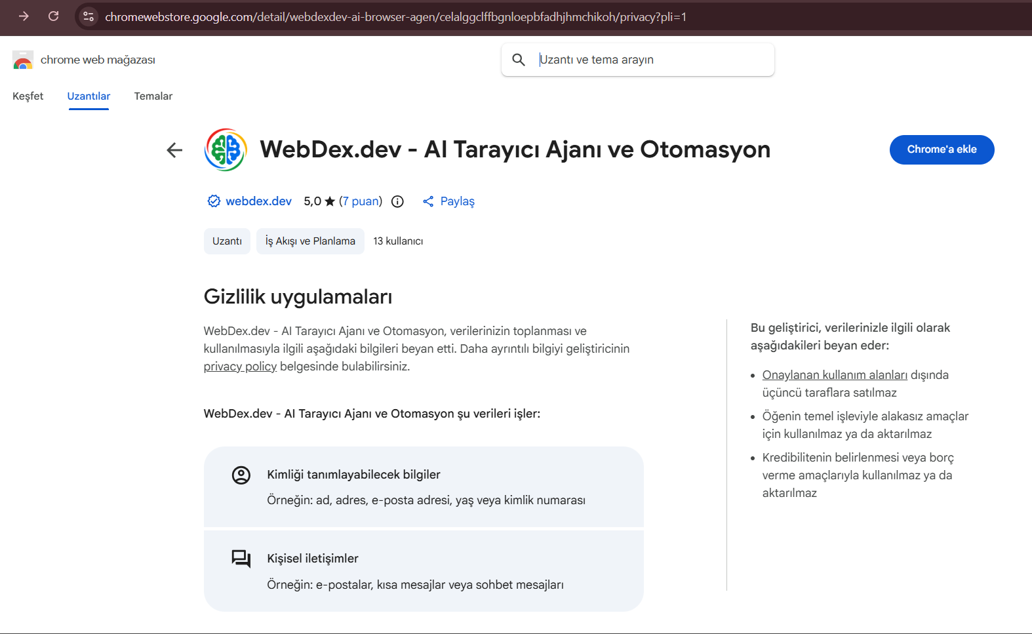Viewport: 1032px width, 634px height.
Task: Click the person icon for identifiable info
Action: coord(241,475)
